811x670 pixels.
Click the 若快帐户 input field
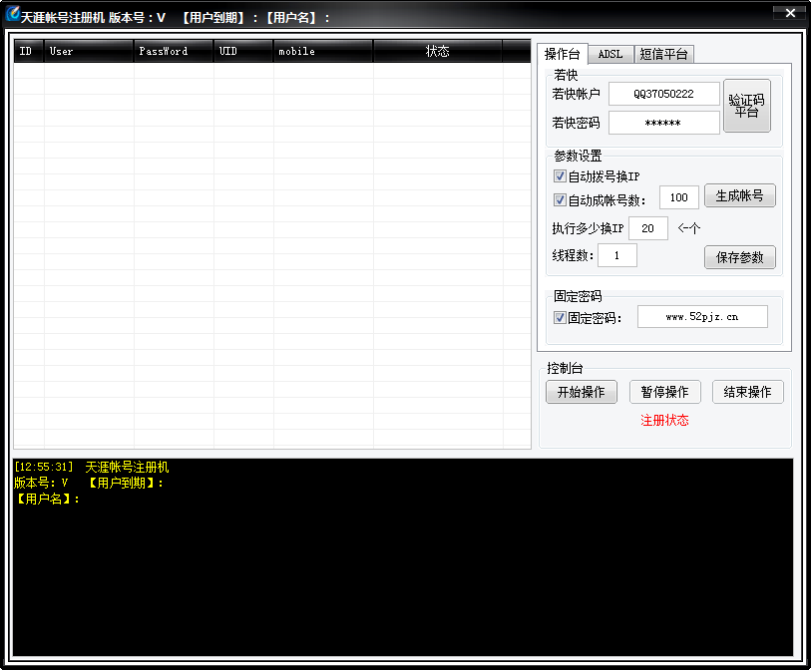click(x=663, y=94)
